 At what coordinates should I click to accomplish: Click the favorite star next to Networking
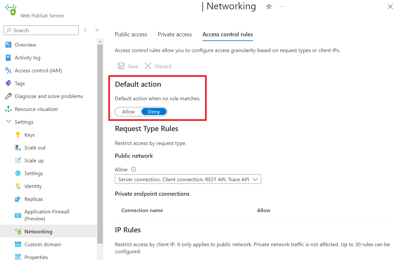[269, 6]
